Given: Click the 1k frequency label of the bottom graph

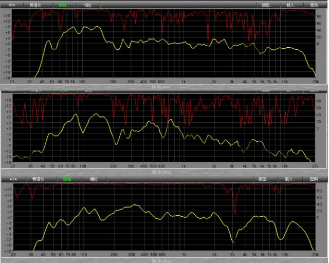Looking at the screenshot, I should [184, 255].
